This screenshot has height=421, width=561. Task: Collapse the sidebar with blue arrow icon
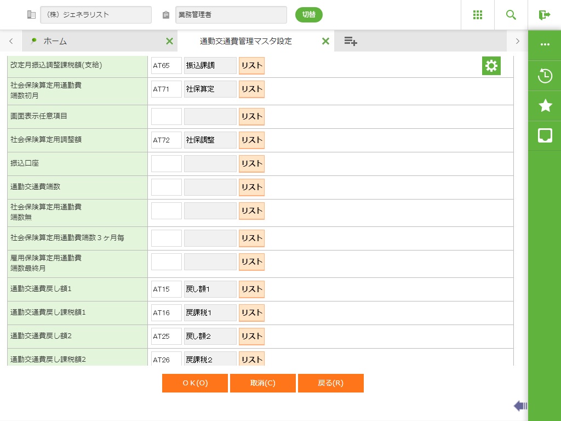pyautogui.click(x=520, y=406)
